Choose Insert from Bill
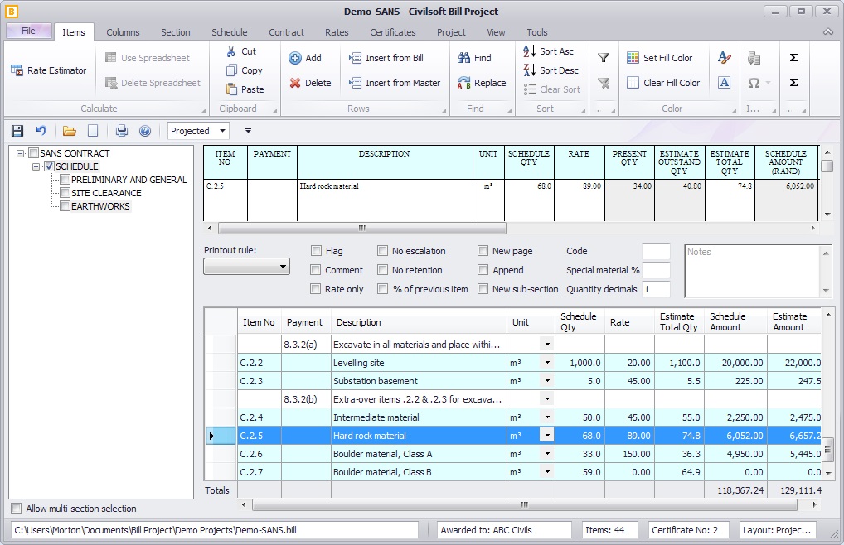844x545 pixels. [386, 58]
